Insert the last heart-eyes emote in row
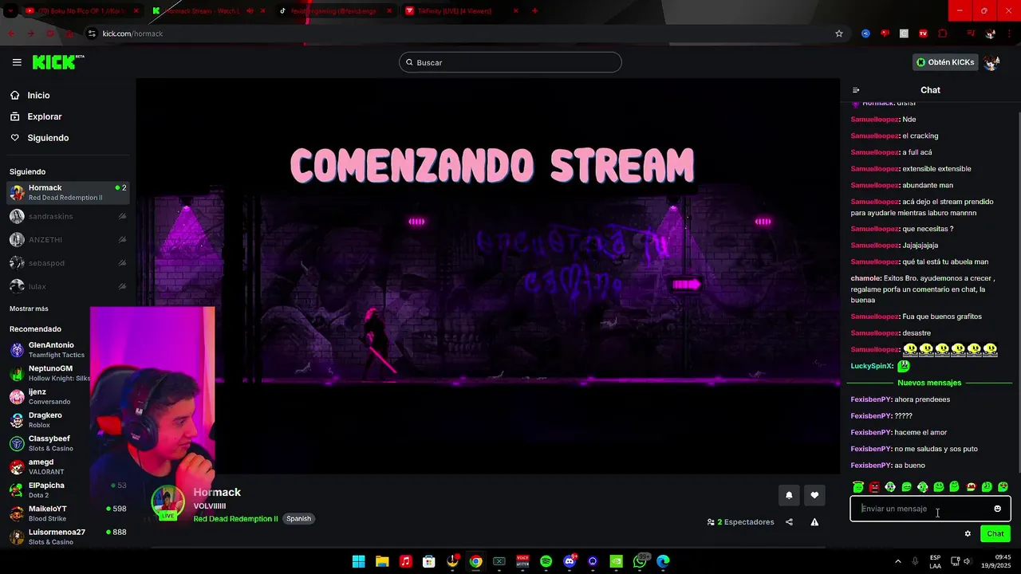The width and height of the screenshot is (1021, 574). point(1003,486)
